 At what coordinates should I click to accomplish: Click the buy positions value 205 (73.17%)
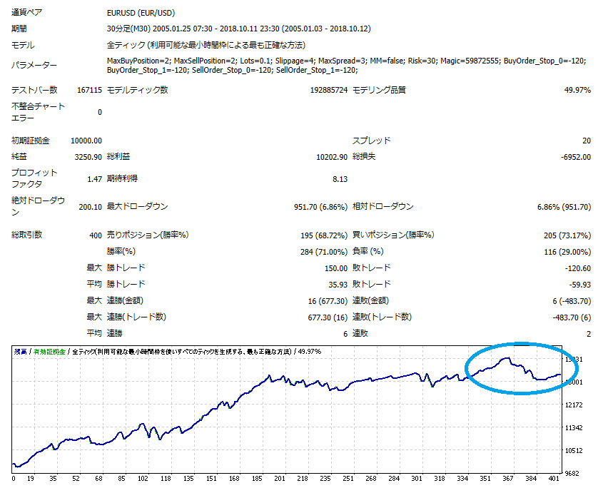tap(567, 235)
